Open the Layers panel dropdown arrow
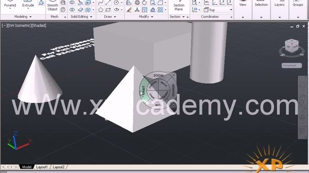The height and width of the screenshot is (173, 309). tap(280, 17)
